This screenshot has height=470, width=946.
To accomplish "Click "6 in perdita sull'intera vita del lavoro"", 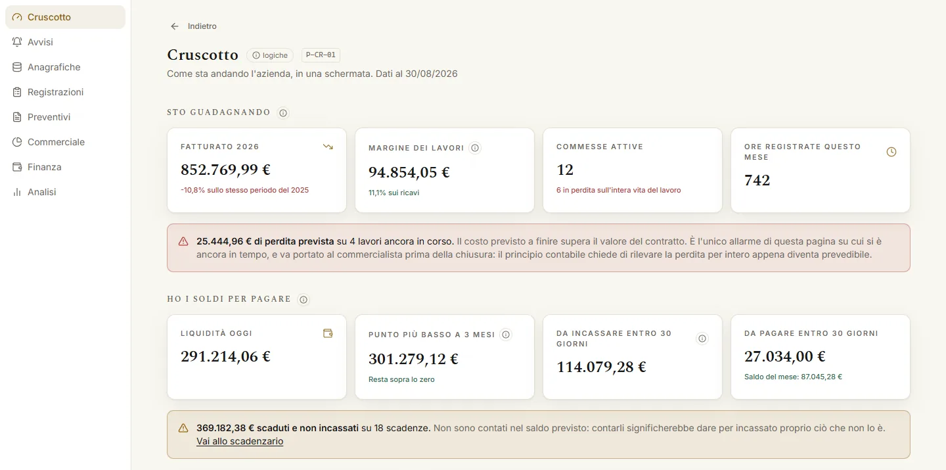I will (x=618, y=190).
